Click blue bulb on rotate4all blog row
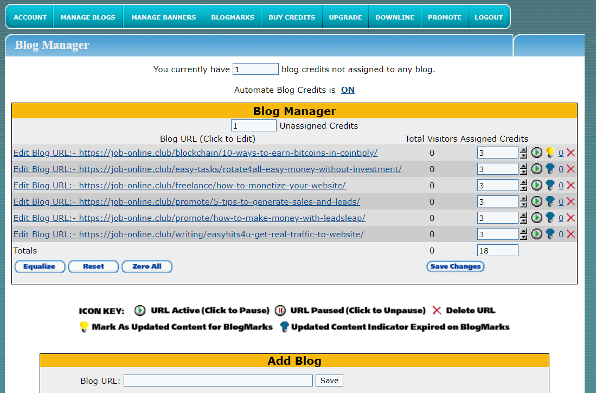 (550, 169)
